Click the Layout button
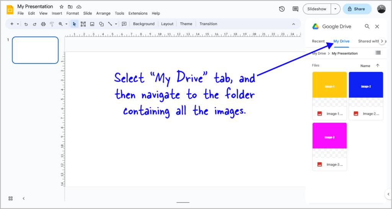 (167, 24)
